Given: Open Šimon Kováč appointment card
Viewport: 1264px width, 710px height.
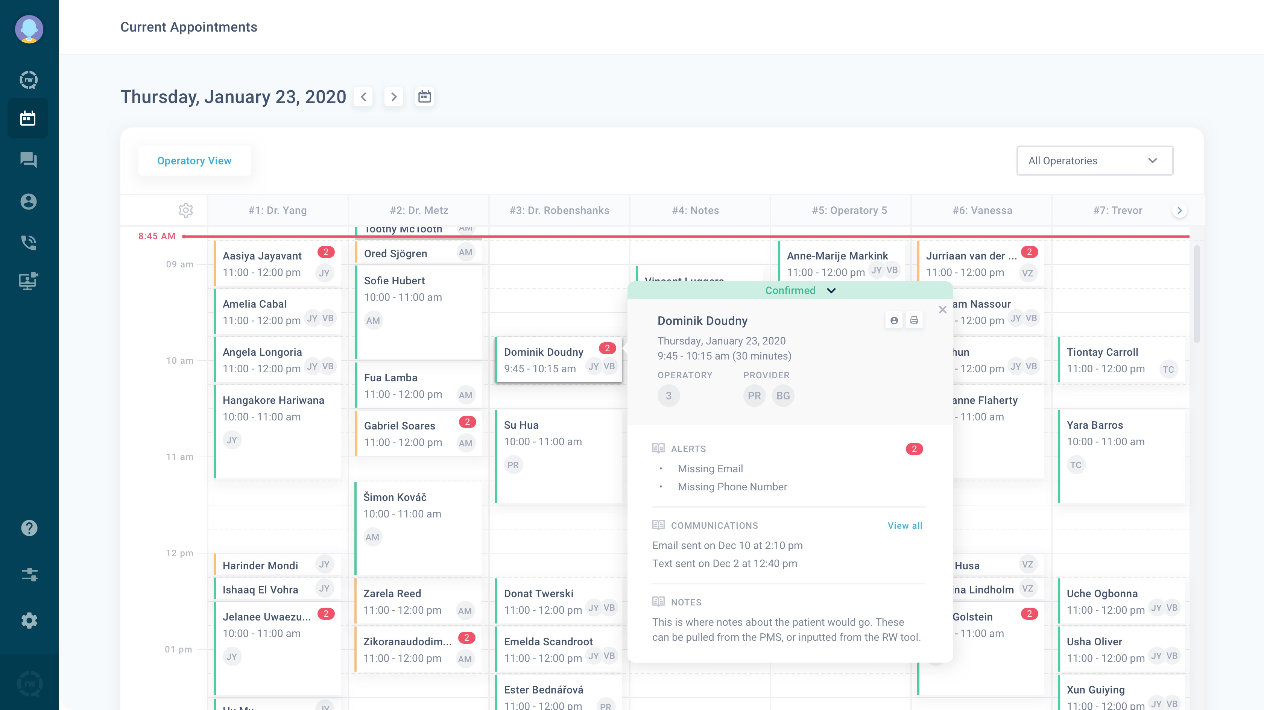Looking at the screenshot, I should pyautogui.click(x=419, y=528).
